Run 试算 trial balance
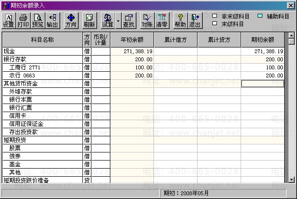This screenshot has width=297, height=199. 108,21
